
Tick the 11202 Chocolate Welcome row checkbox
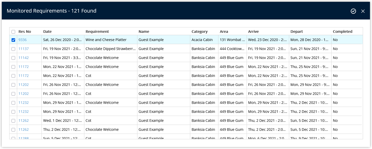[13, 85]
